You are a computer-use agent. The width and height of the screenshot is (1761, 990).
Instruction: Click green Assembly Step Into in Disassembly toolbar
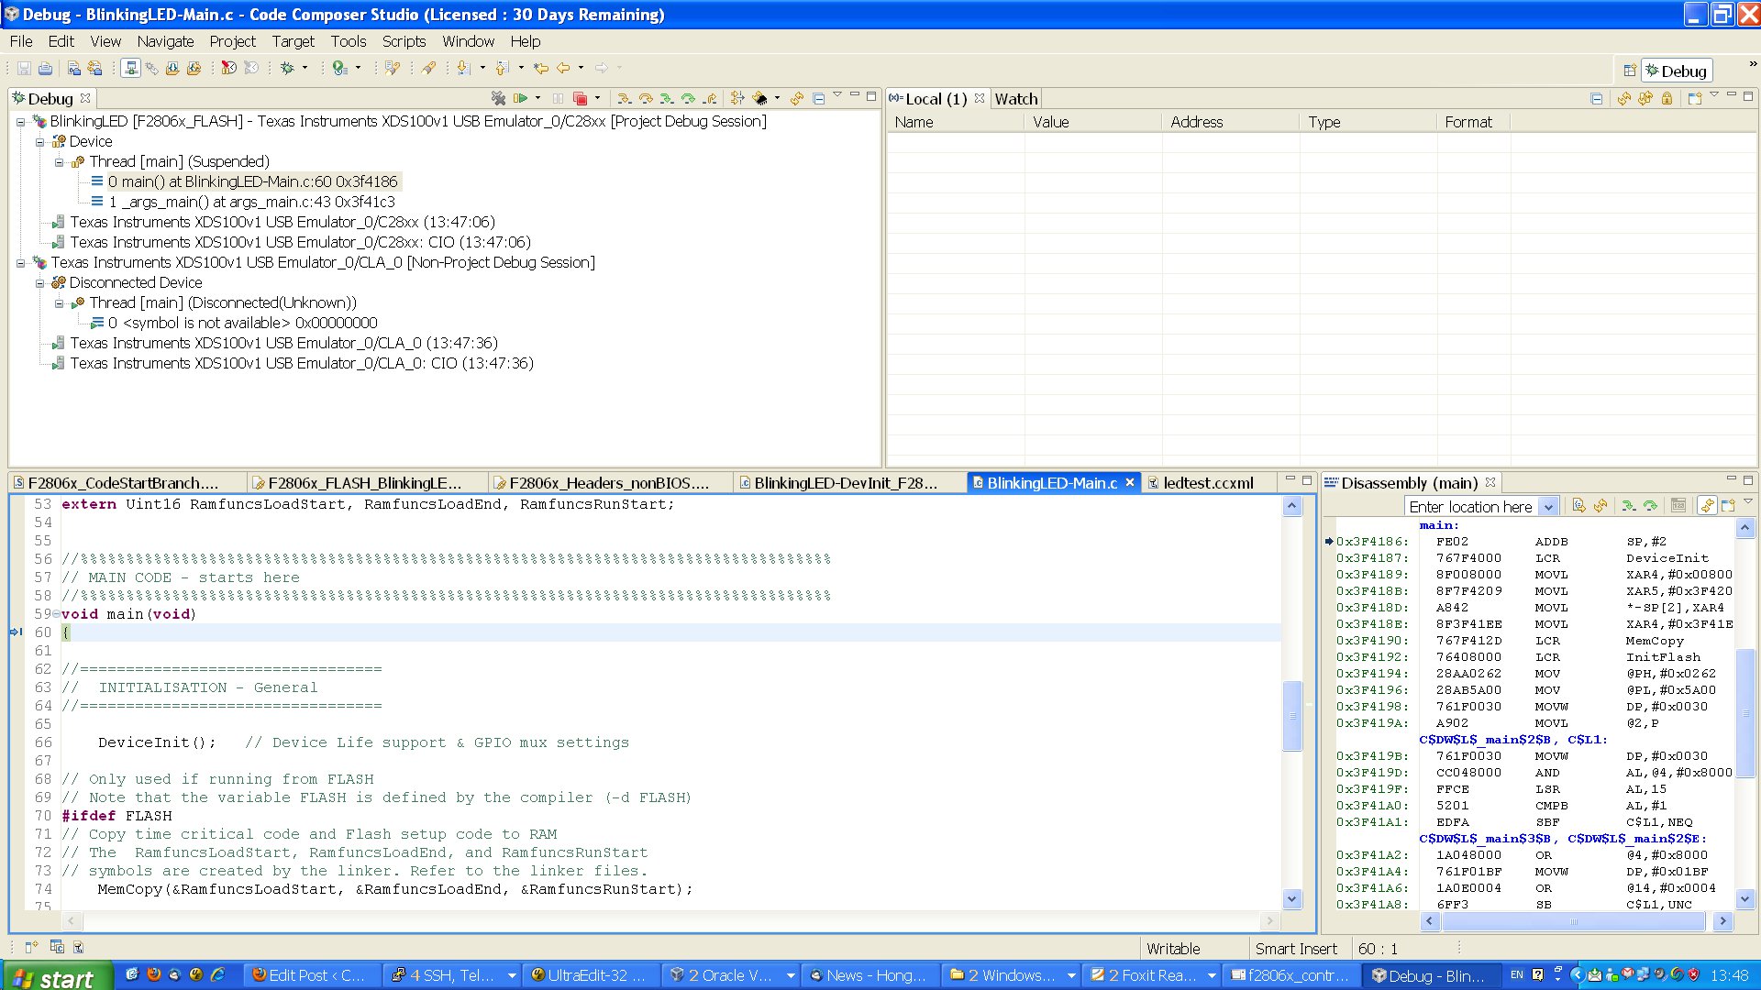pyautogui.click(x=1629, y=506)
